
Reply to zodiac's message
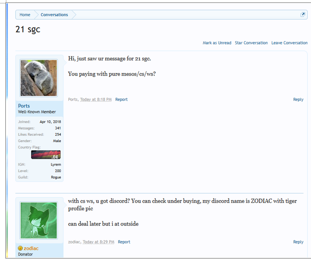click(298, 242)
